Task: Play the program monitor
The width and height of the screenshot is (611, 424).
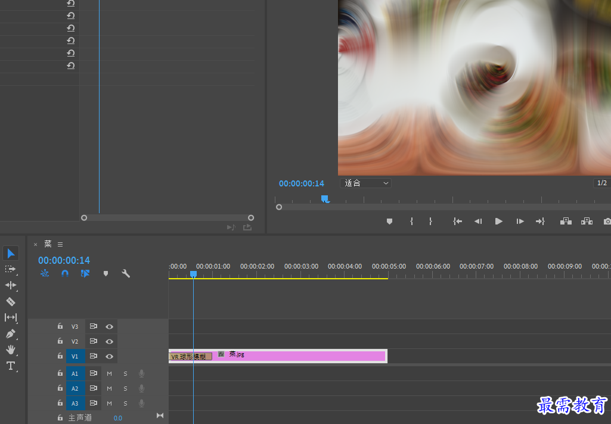Action: point(499,221)
